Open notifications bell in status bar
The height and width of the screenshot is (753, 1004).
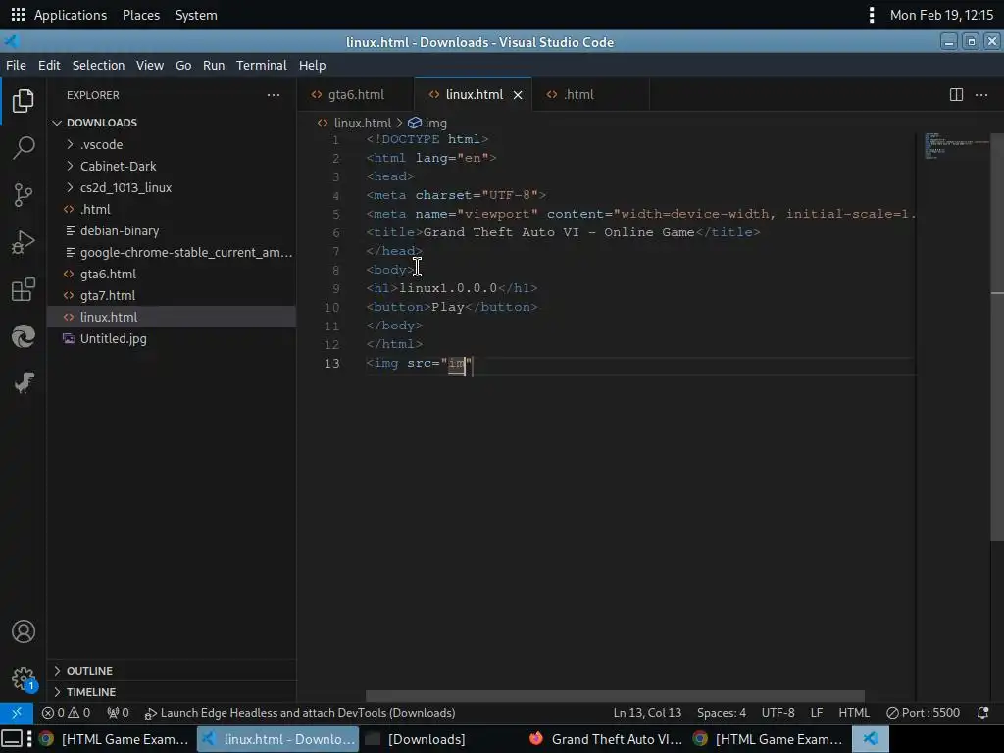[x=982, y=713]
